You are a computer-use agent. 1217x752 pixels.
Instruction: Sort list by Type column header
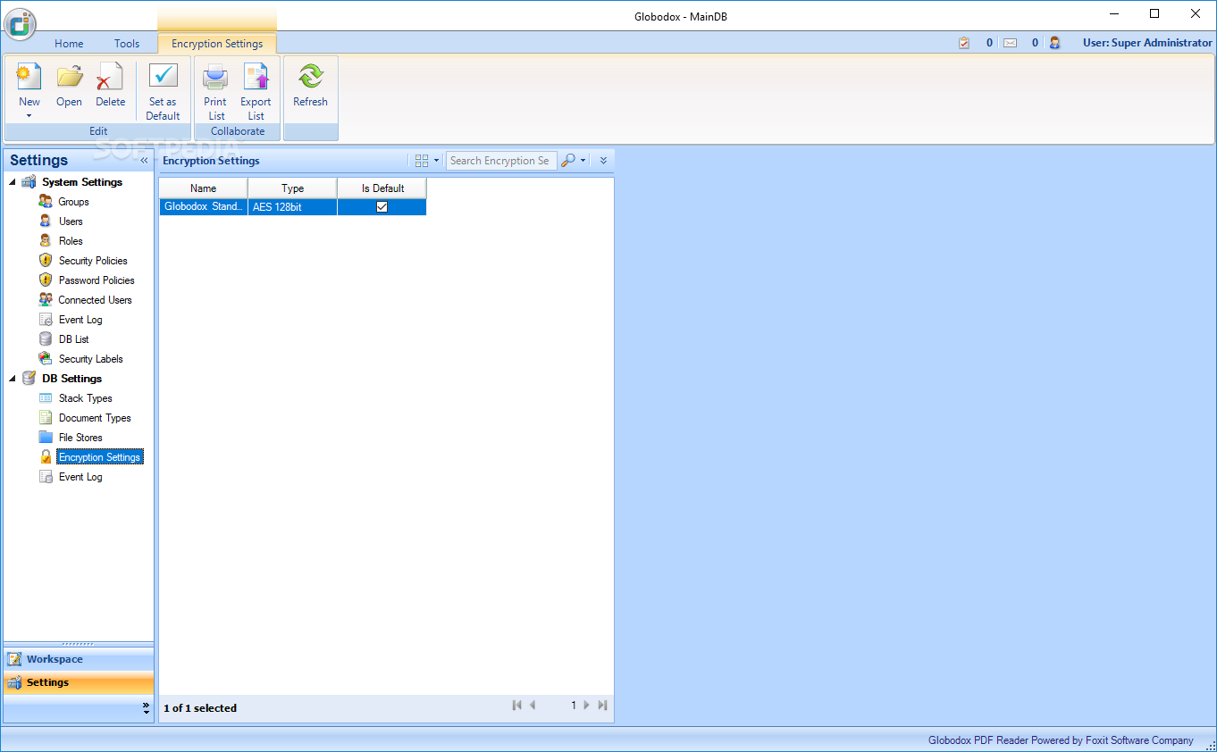[x=292, y=188]
